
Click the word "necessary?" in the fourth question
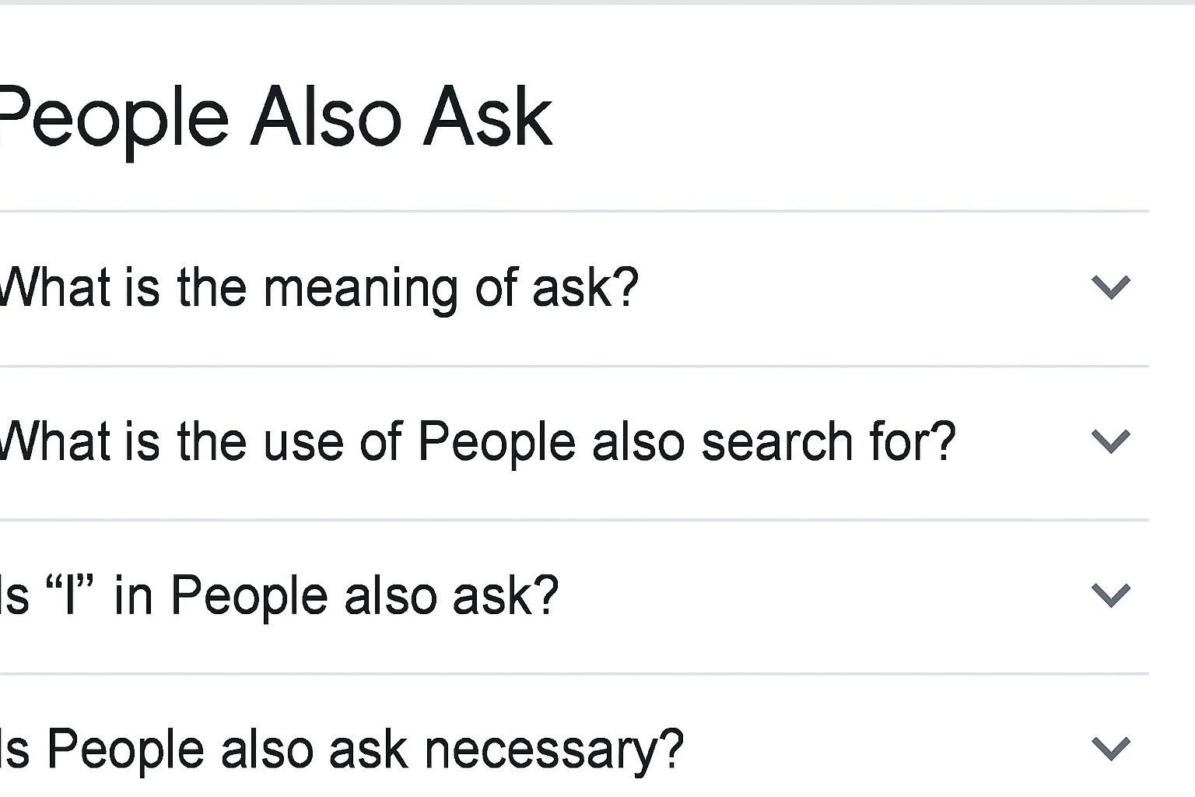point(554,750)
